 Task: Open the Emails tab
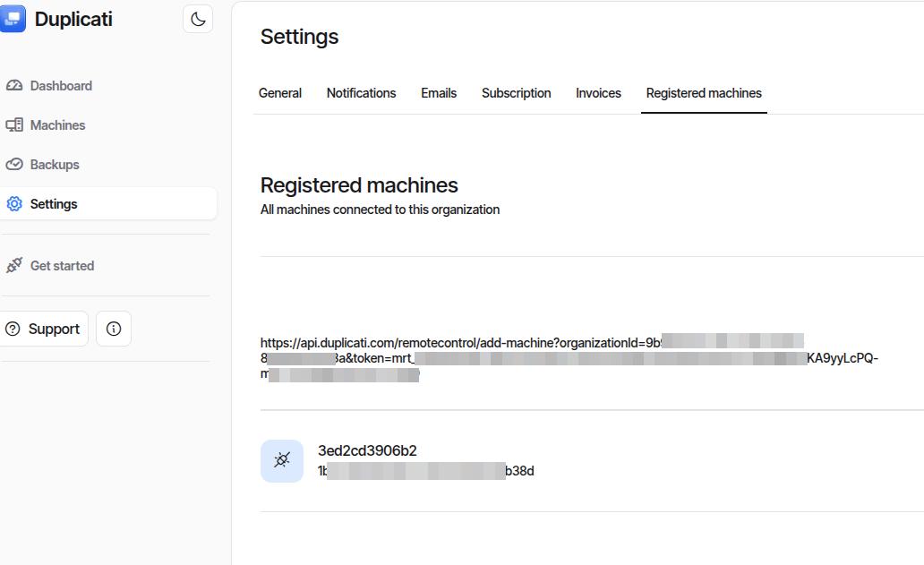[439, 93]
